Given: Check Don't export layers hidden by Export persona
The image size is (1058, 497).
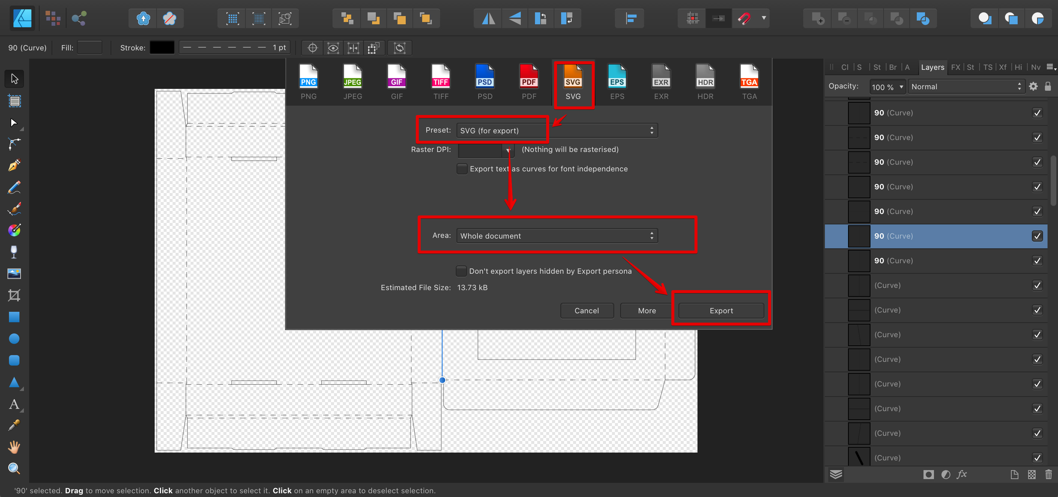Looking at the screenshot, I should (x=461, y=271).
